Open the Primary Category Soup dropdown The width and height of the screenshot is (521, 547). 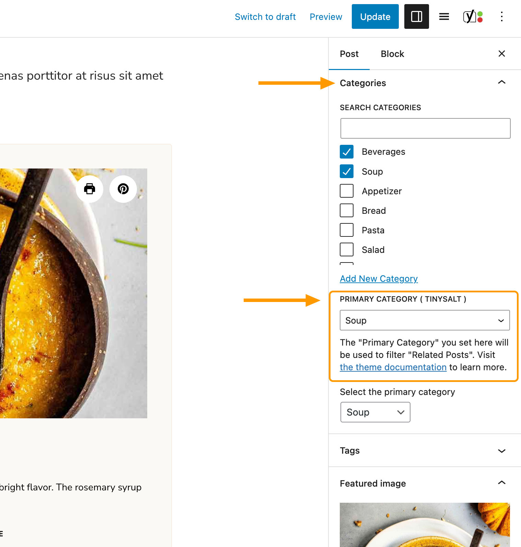click(x=425, y=320)
